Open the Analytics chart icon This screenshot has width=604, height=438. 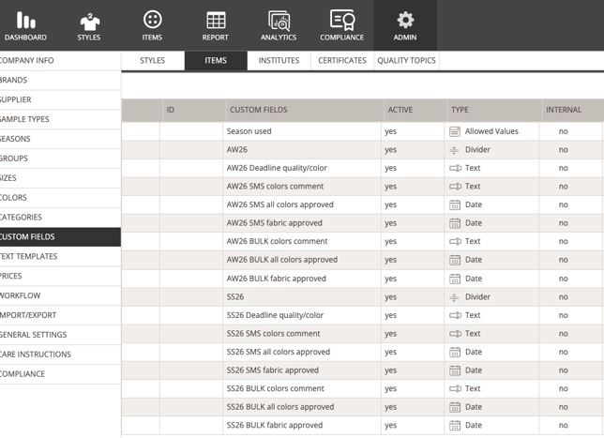tap(279, 21)
